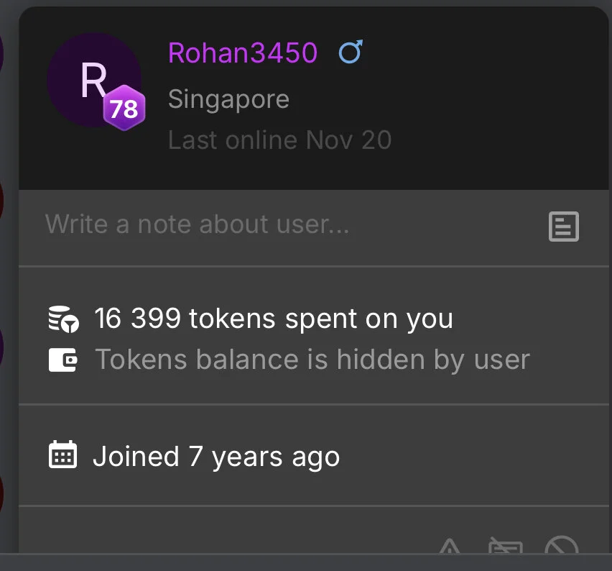Screen dimensions: 612x571
Task: Open the note icon beside the note field
Action: click(563, 227)
